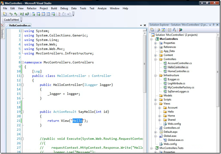Collapse the namespace block at line 8
Image resolution: width=221 pixels, height=154 pixels.
(x=22, y=62)
